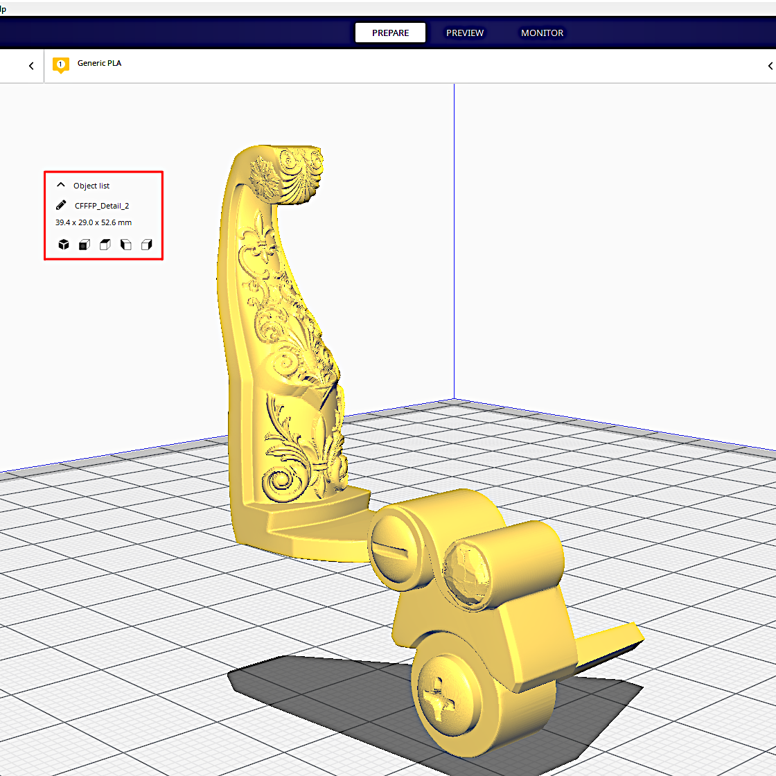Open print settings via right-edge chevron
776x776 pixels.
[x=770, y=65]
